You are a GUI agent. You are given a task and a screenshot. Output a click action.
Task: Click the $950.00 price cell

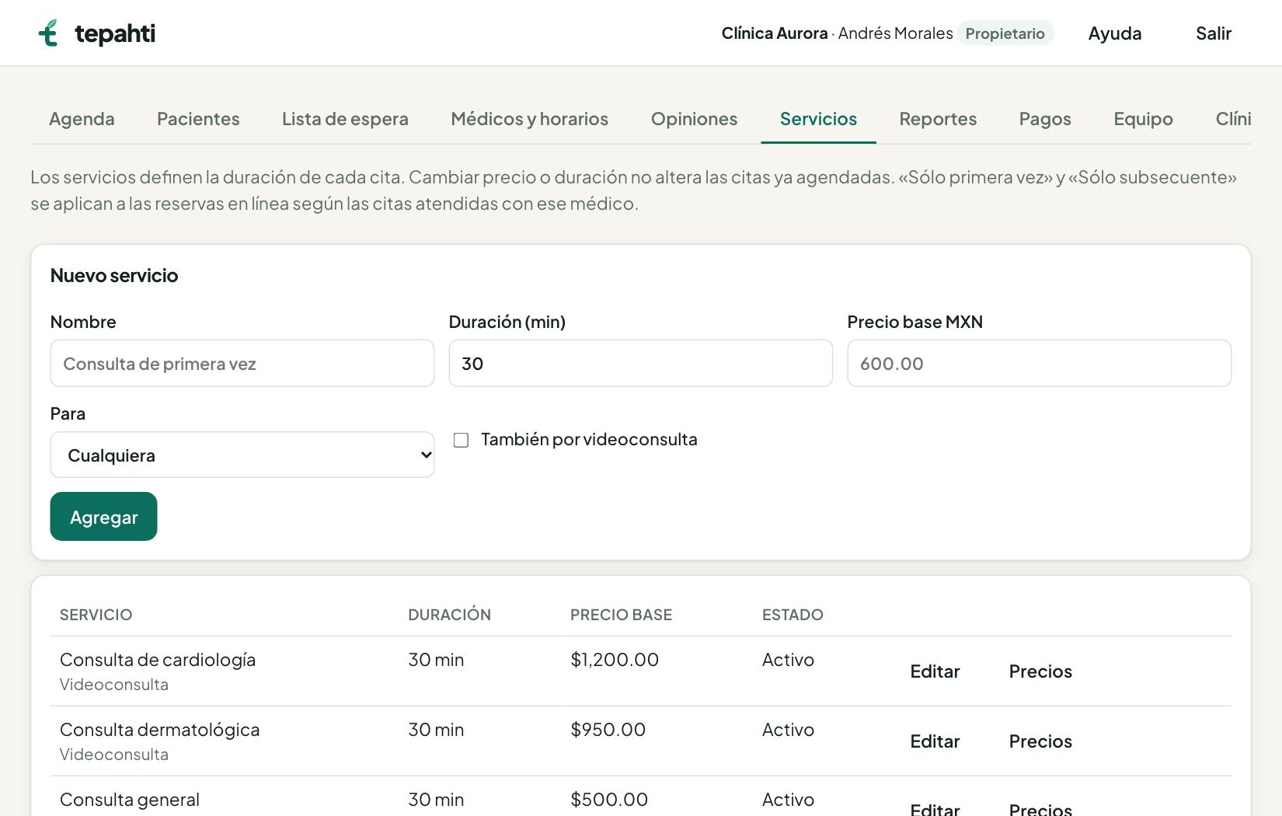[x=608, y=730]
